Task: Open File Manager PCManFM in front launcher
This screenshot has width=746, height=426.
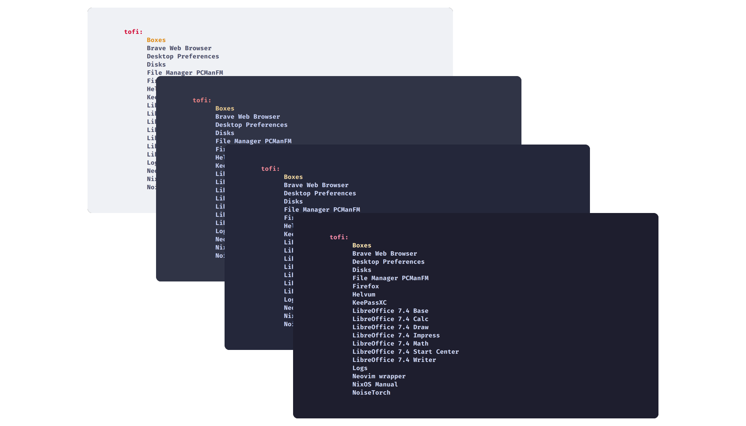Action: 390,278
